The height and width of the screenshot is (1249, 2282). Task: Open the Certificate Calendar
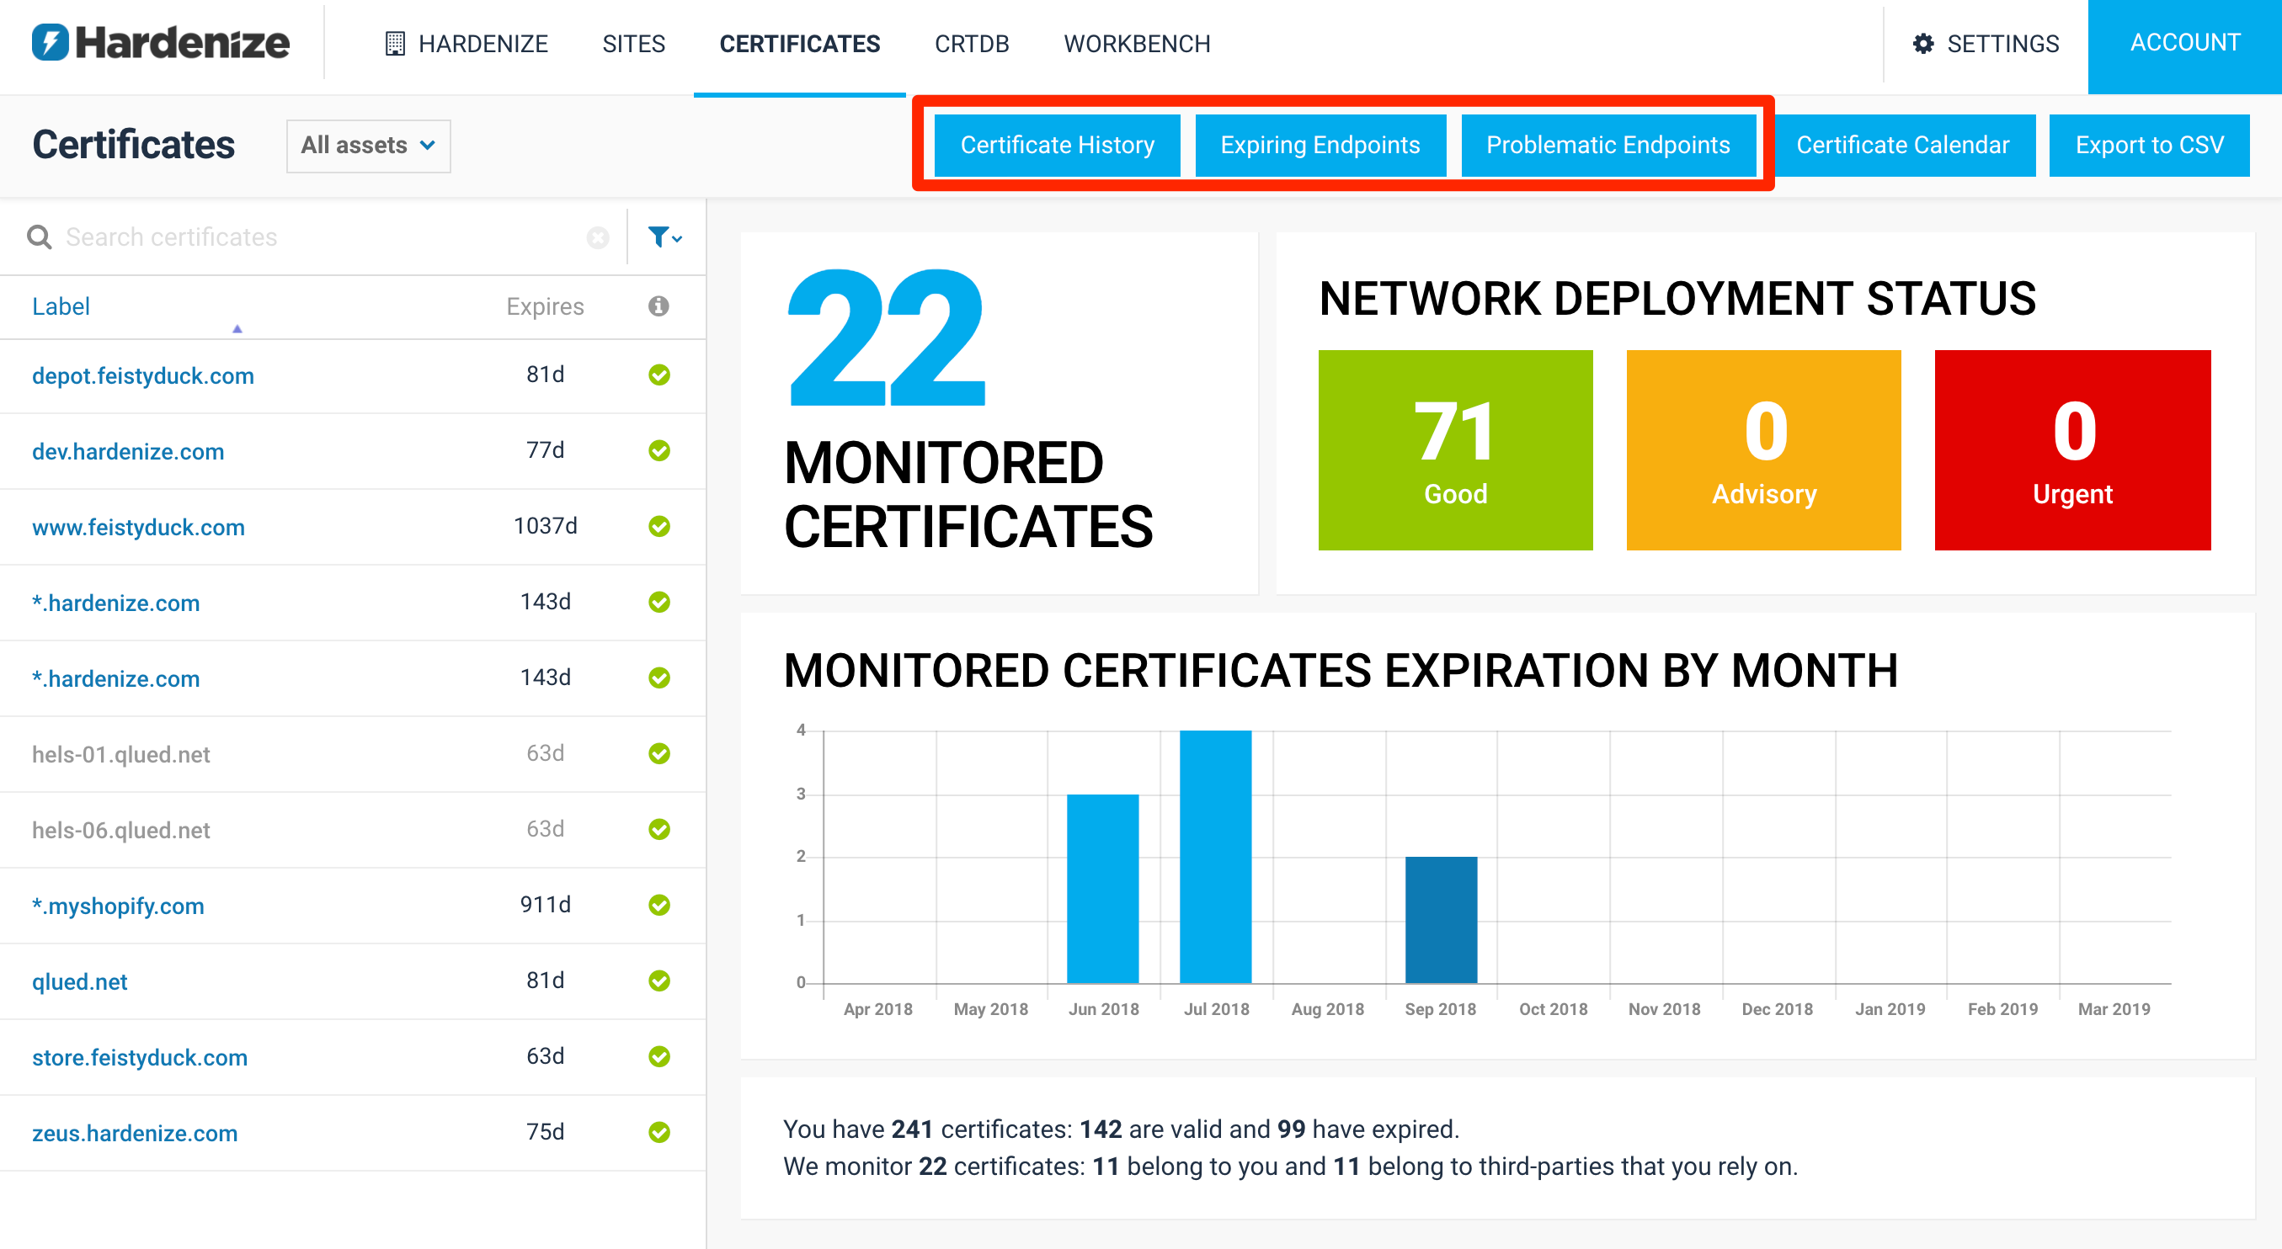(x=1902, y=145)
